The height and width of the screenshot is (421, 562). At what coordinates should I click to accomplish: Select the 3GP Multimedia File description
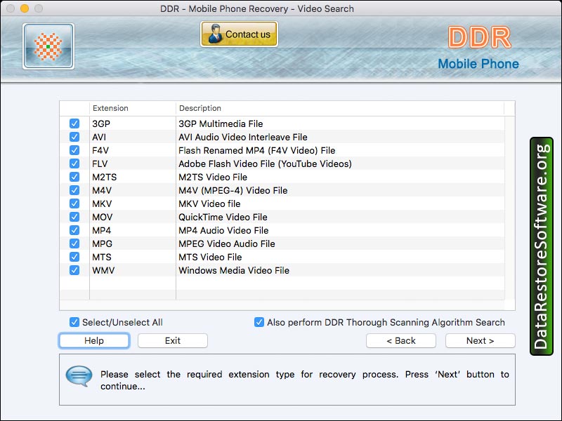(x=221, y=124)
